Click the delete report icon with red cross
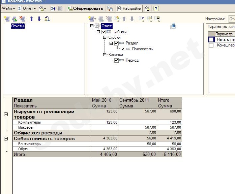Screen dimensions: 235x194 coord(22,19)
